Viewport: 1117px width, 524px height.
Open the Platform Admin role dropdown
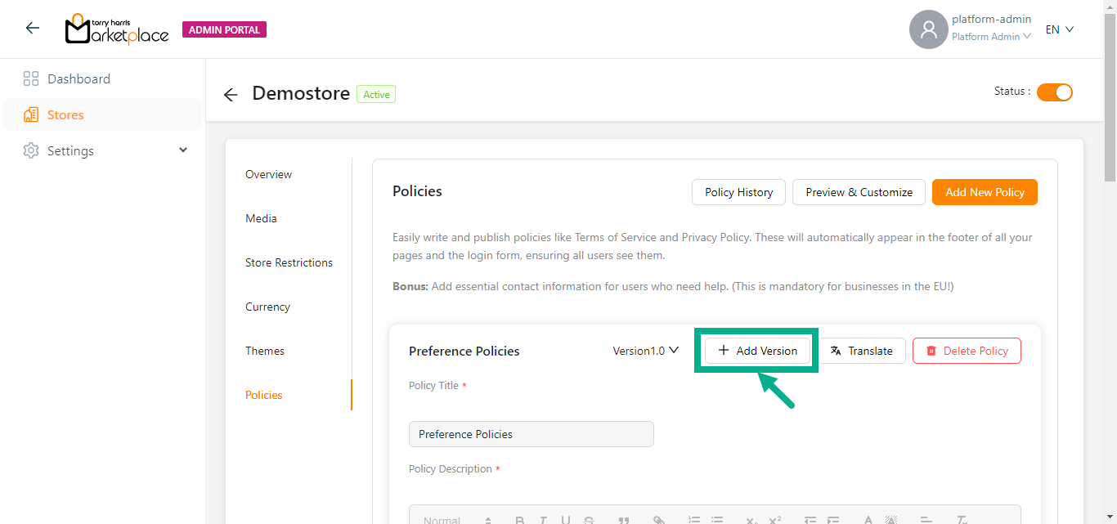coord(990,37)
